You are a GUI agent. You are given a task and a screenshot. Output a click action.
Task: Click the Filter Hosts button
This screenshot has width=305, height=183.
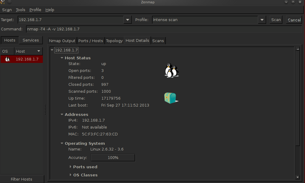pos(22,179)
